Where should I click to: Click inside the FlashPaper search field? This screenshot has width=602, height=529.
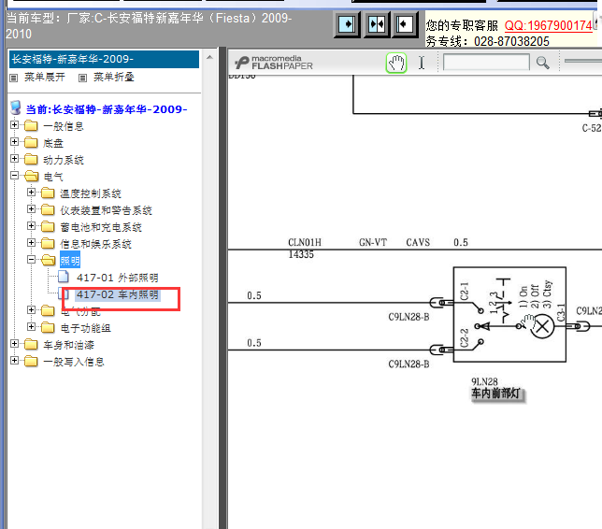point(486,63)
